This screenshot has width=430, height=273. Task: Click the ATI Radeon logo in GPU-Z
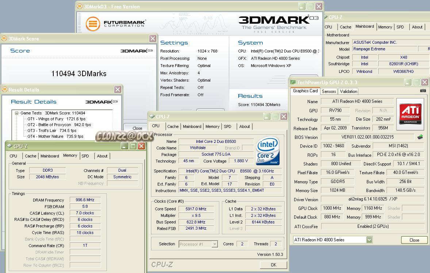pyautogui.click(x=410, y=114)
